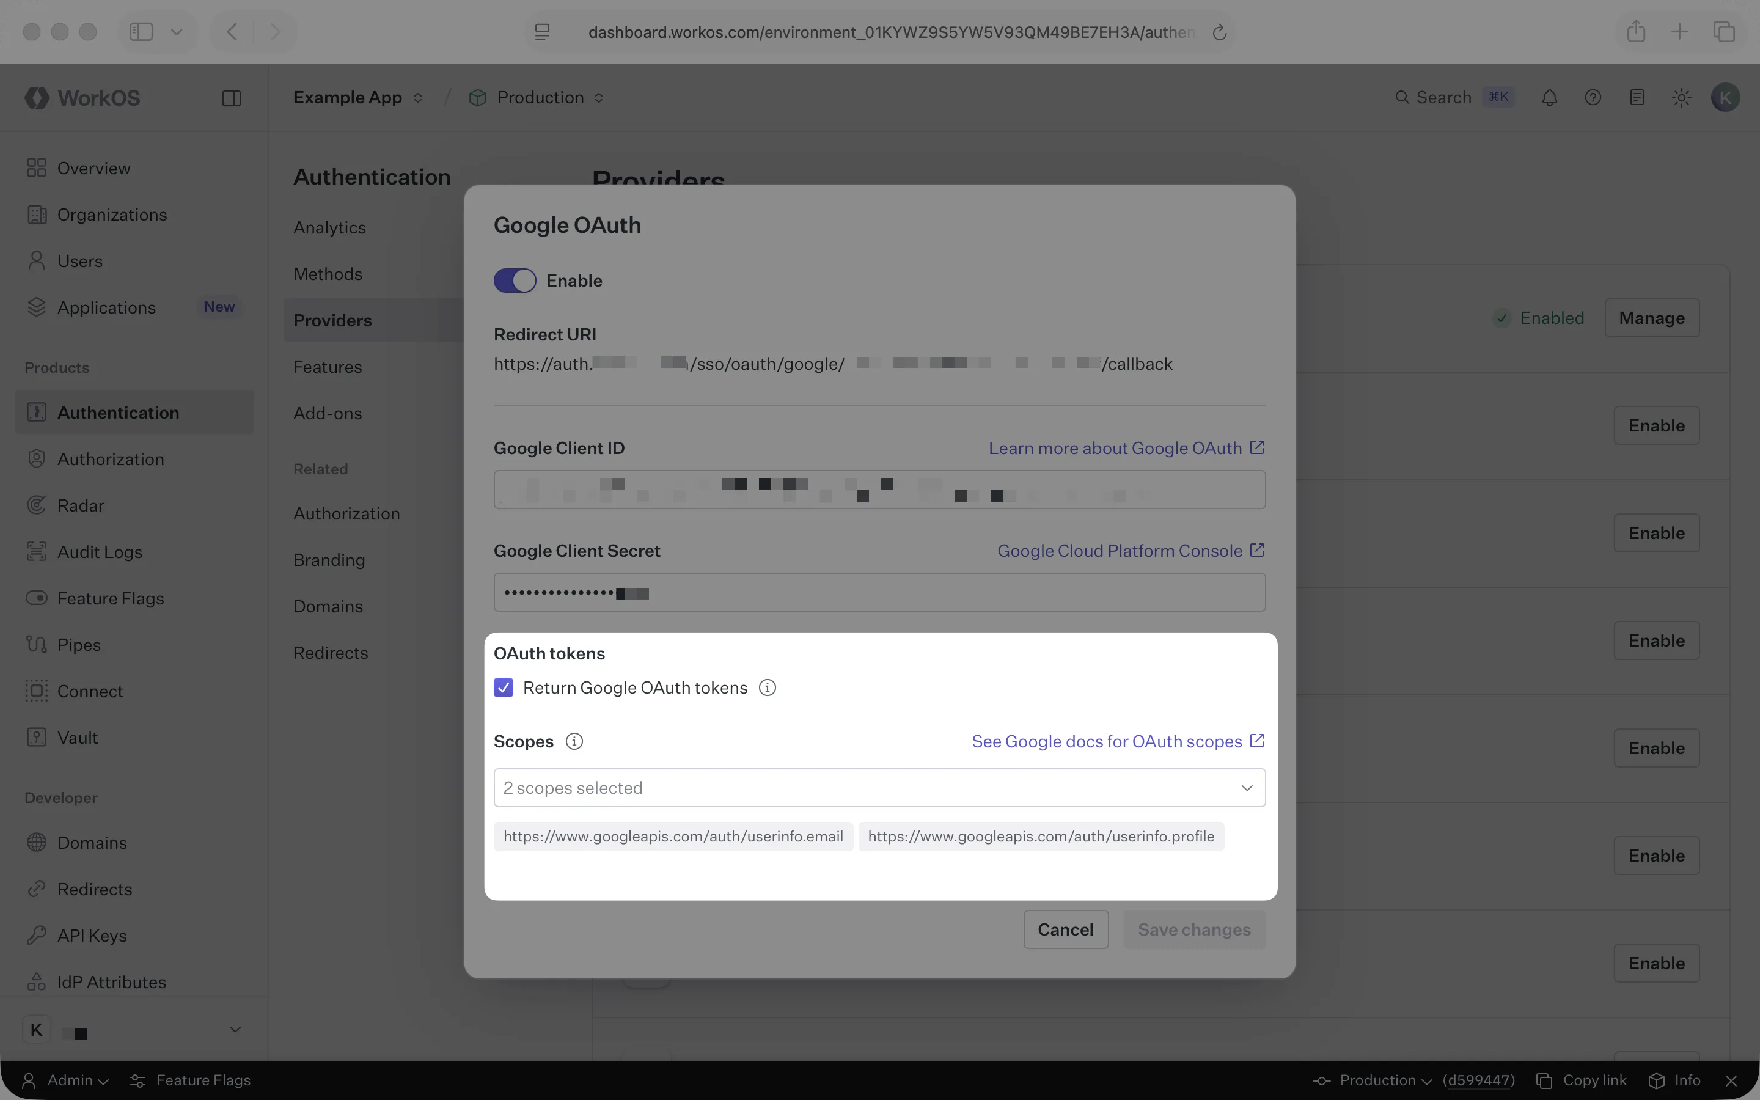This screenshot has height=1100, width=1760.
Task: Open notifications bell icon
Action: tap(1549, 98)
